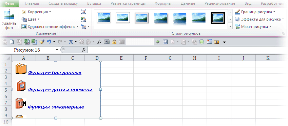Image resolution: width=288 pixels, height=126 pixels.
Task: Open the Функции баз данных link
Action: pos(55,73)
